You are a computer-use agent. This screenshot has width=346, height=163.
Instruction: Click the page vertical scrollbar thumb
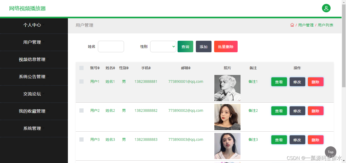click(344, 46)
